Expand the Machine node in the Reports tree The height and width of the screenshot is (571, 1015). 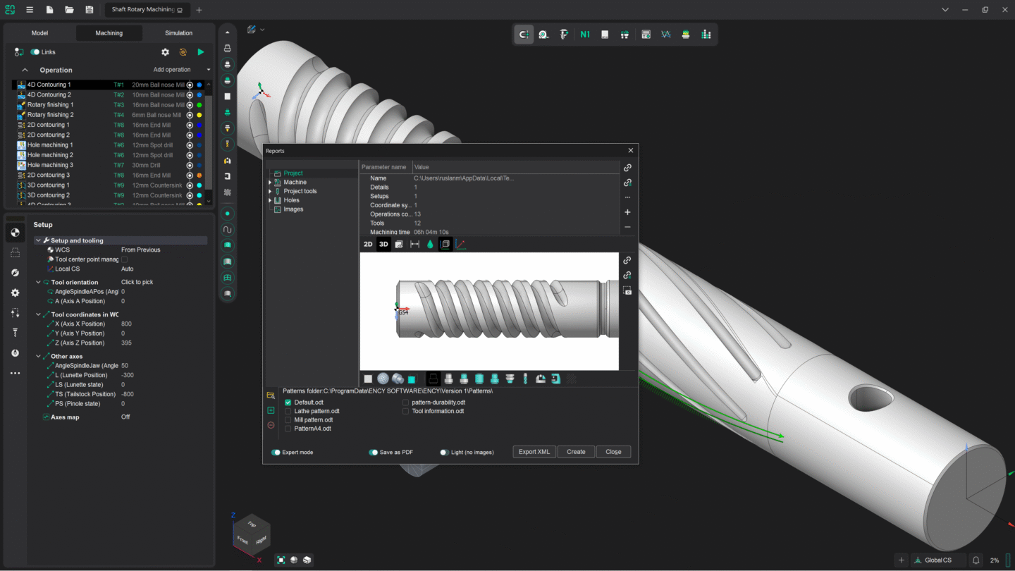(270, 182)
